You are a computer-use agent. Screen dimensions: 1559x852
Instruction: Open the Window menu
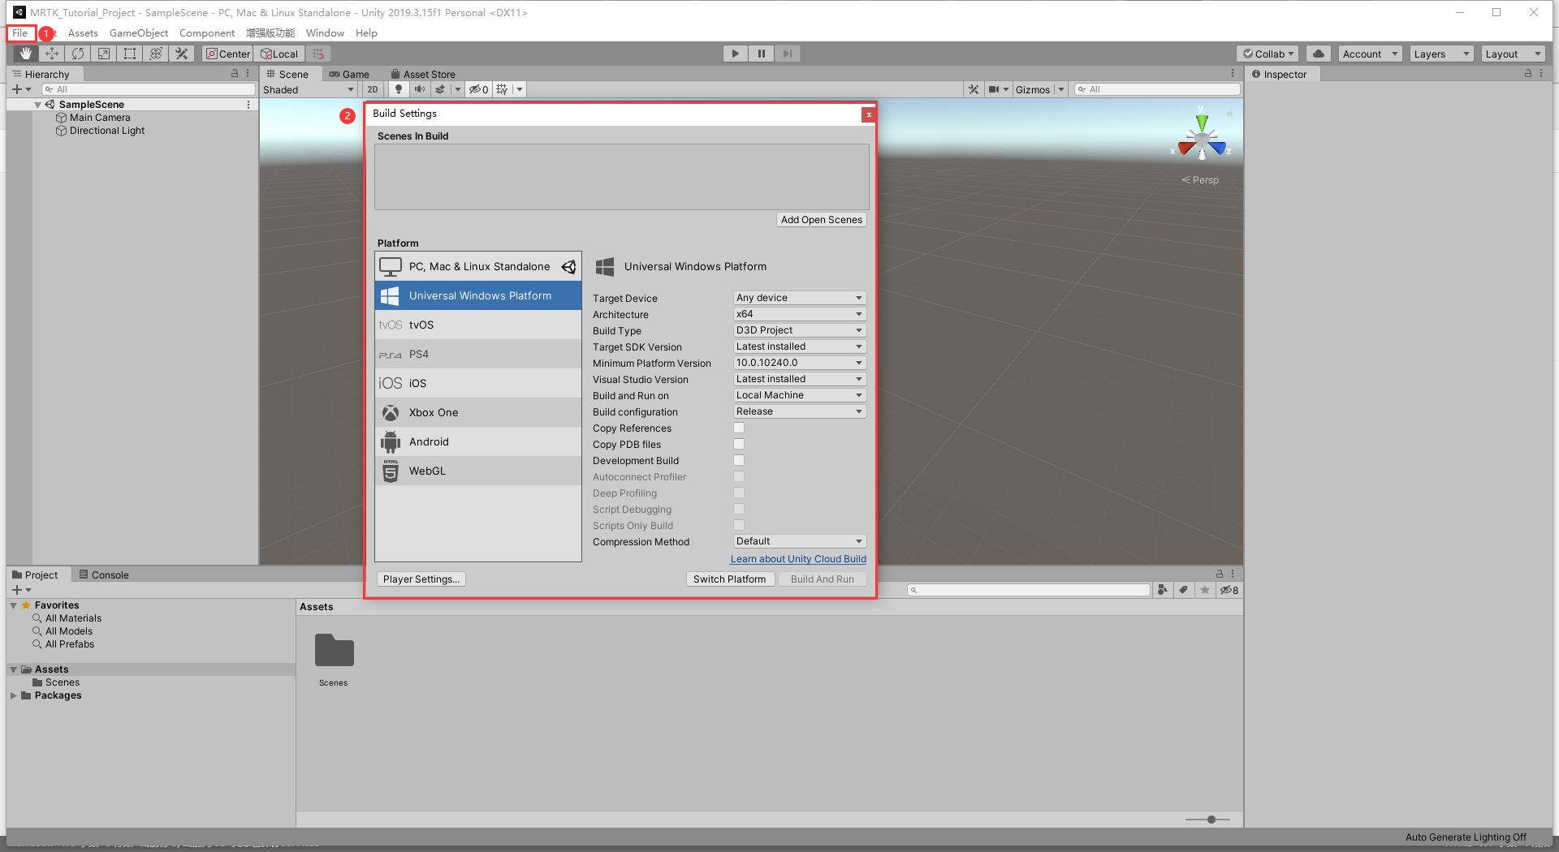(x=325, y=33)
